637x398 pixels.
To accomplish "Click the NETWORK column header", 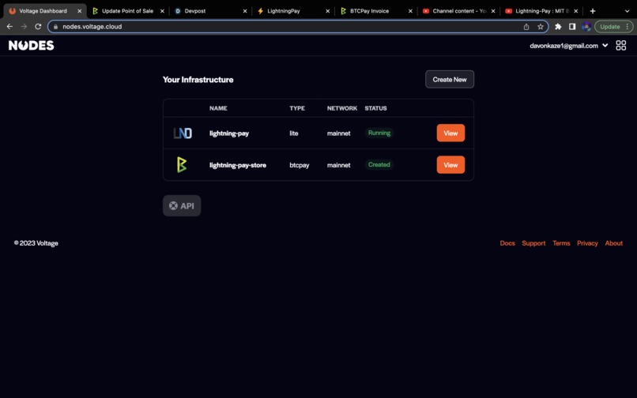I will click(342, 108).
